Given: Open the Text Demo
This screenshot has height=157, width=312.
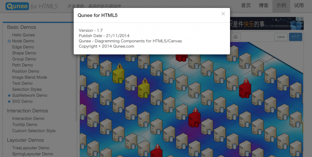Looking at the screenshot, I should click(x=22, y=83).
